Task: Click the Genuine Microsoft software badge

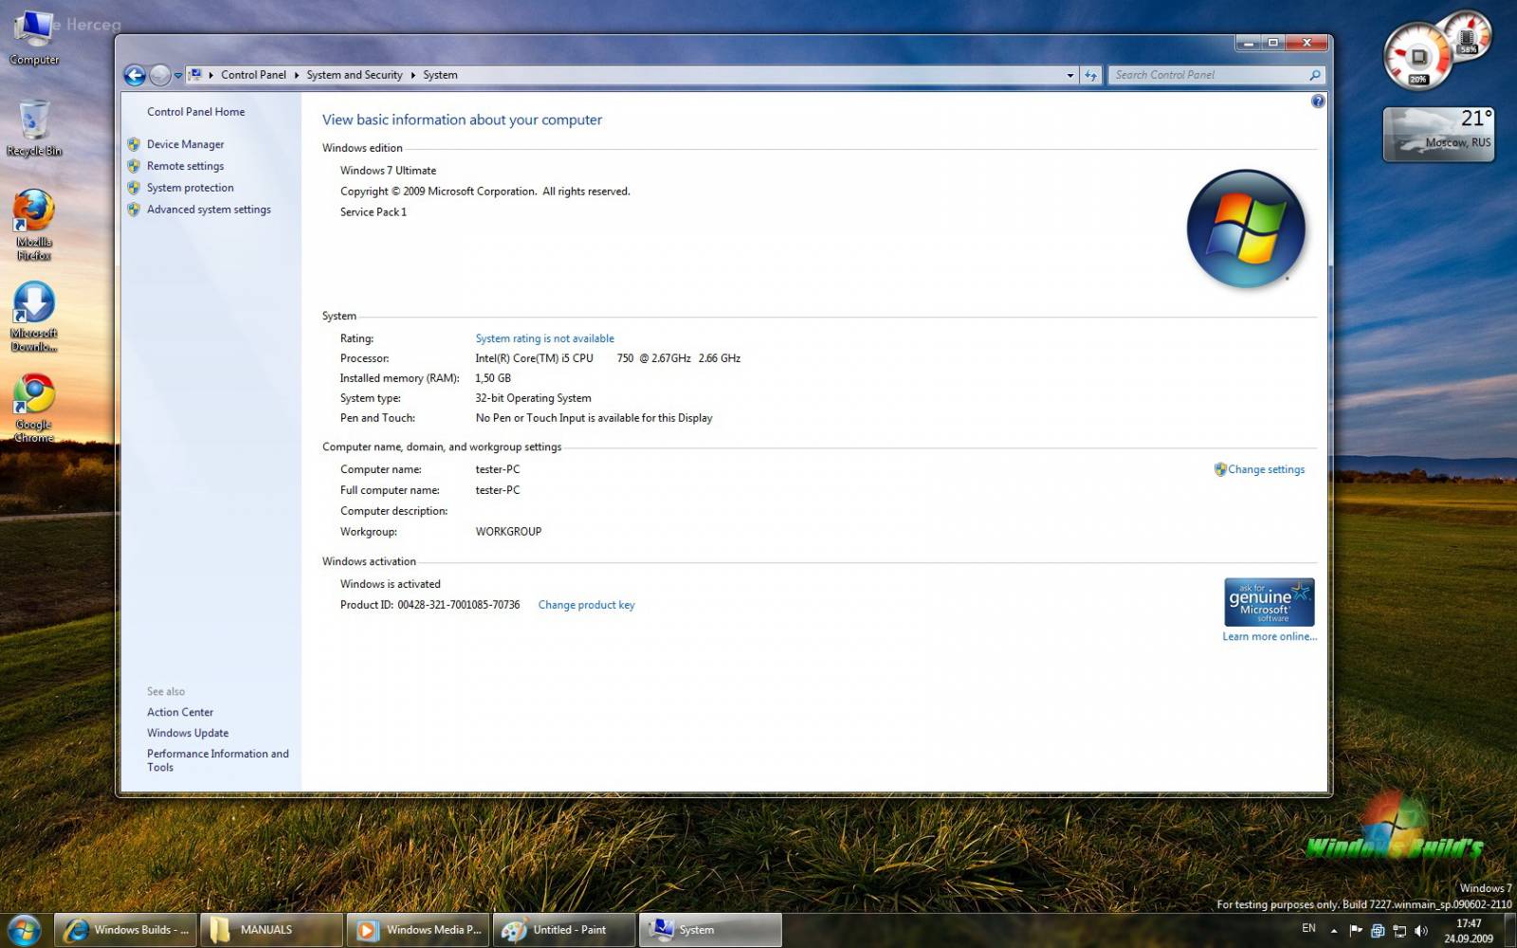Action: 1269,602
